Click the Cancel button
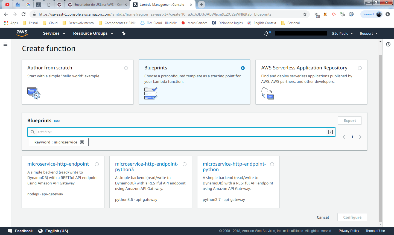This screenshot has height=235, width=394. 323,217
